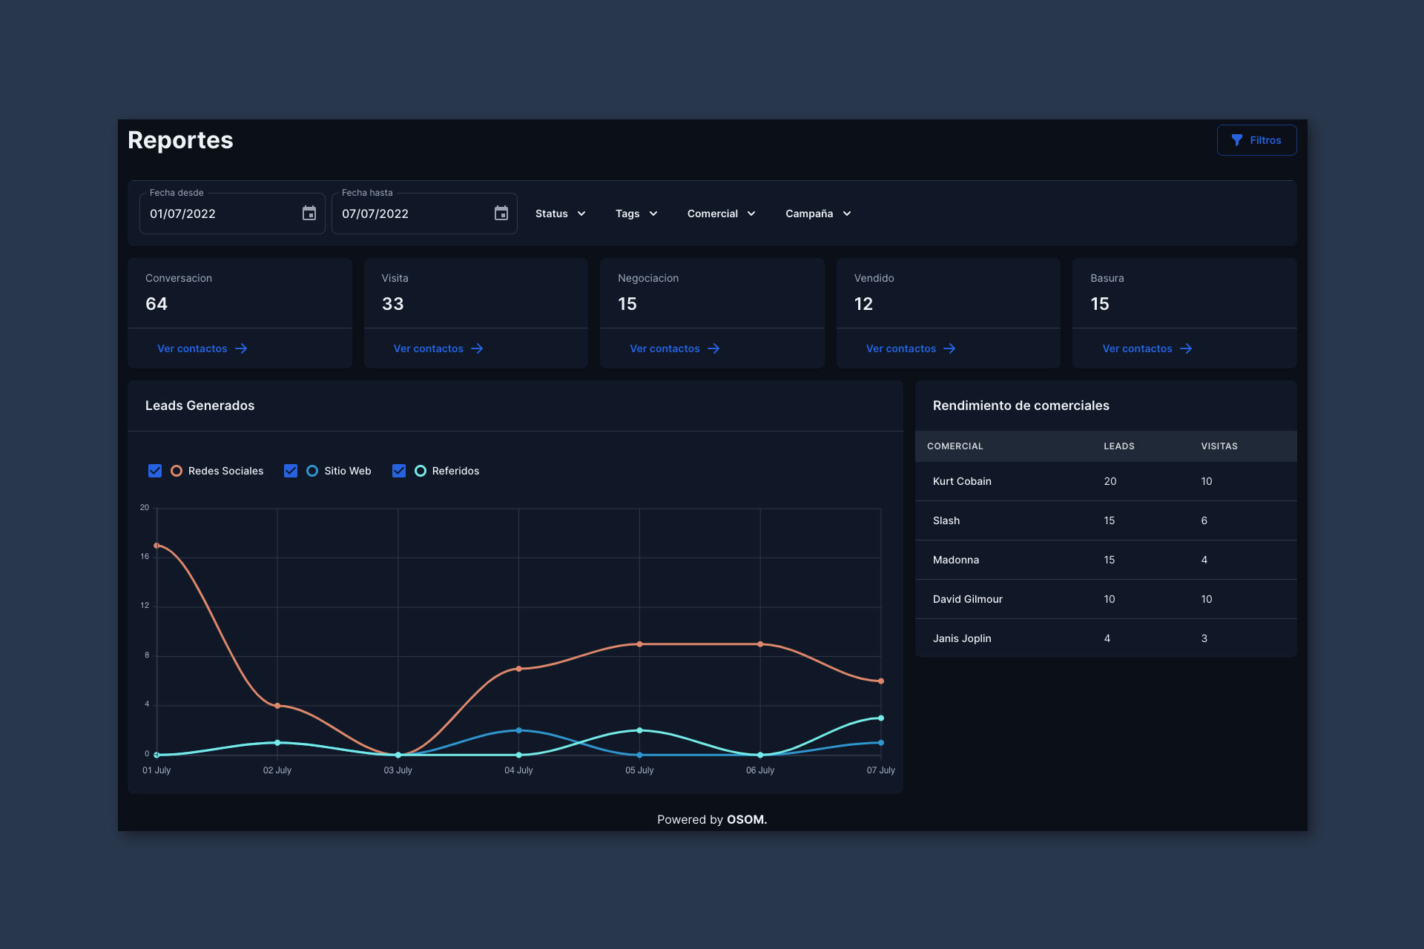
Task: Select the David Gilmour row
Action: (x=1106, y=599)
